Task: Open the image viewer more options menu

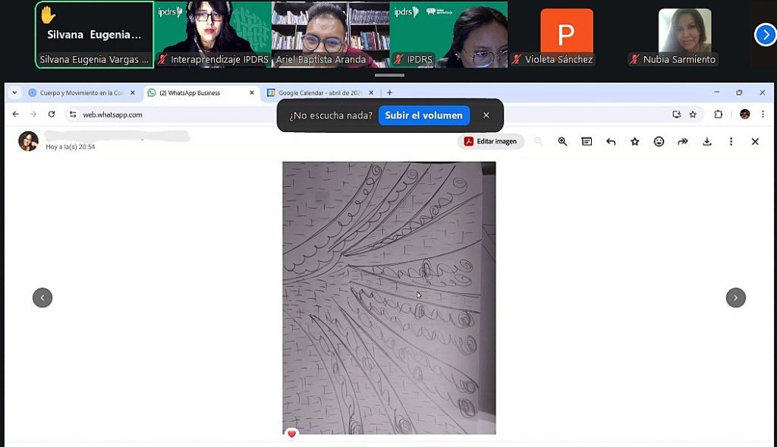Action: coord(731,141)
